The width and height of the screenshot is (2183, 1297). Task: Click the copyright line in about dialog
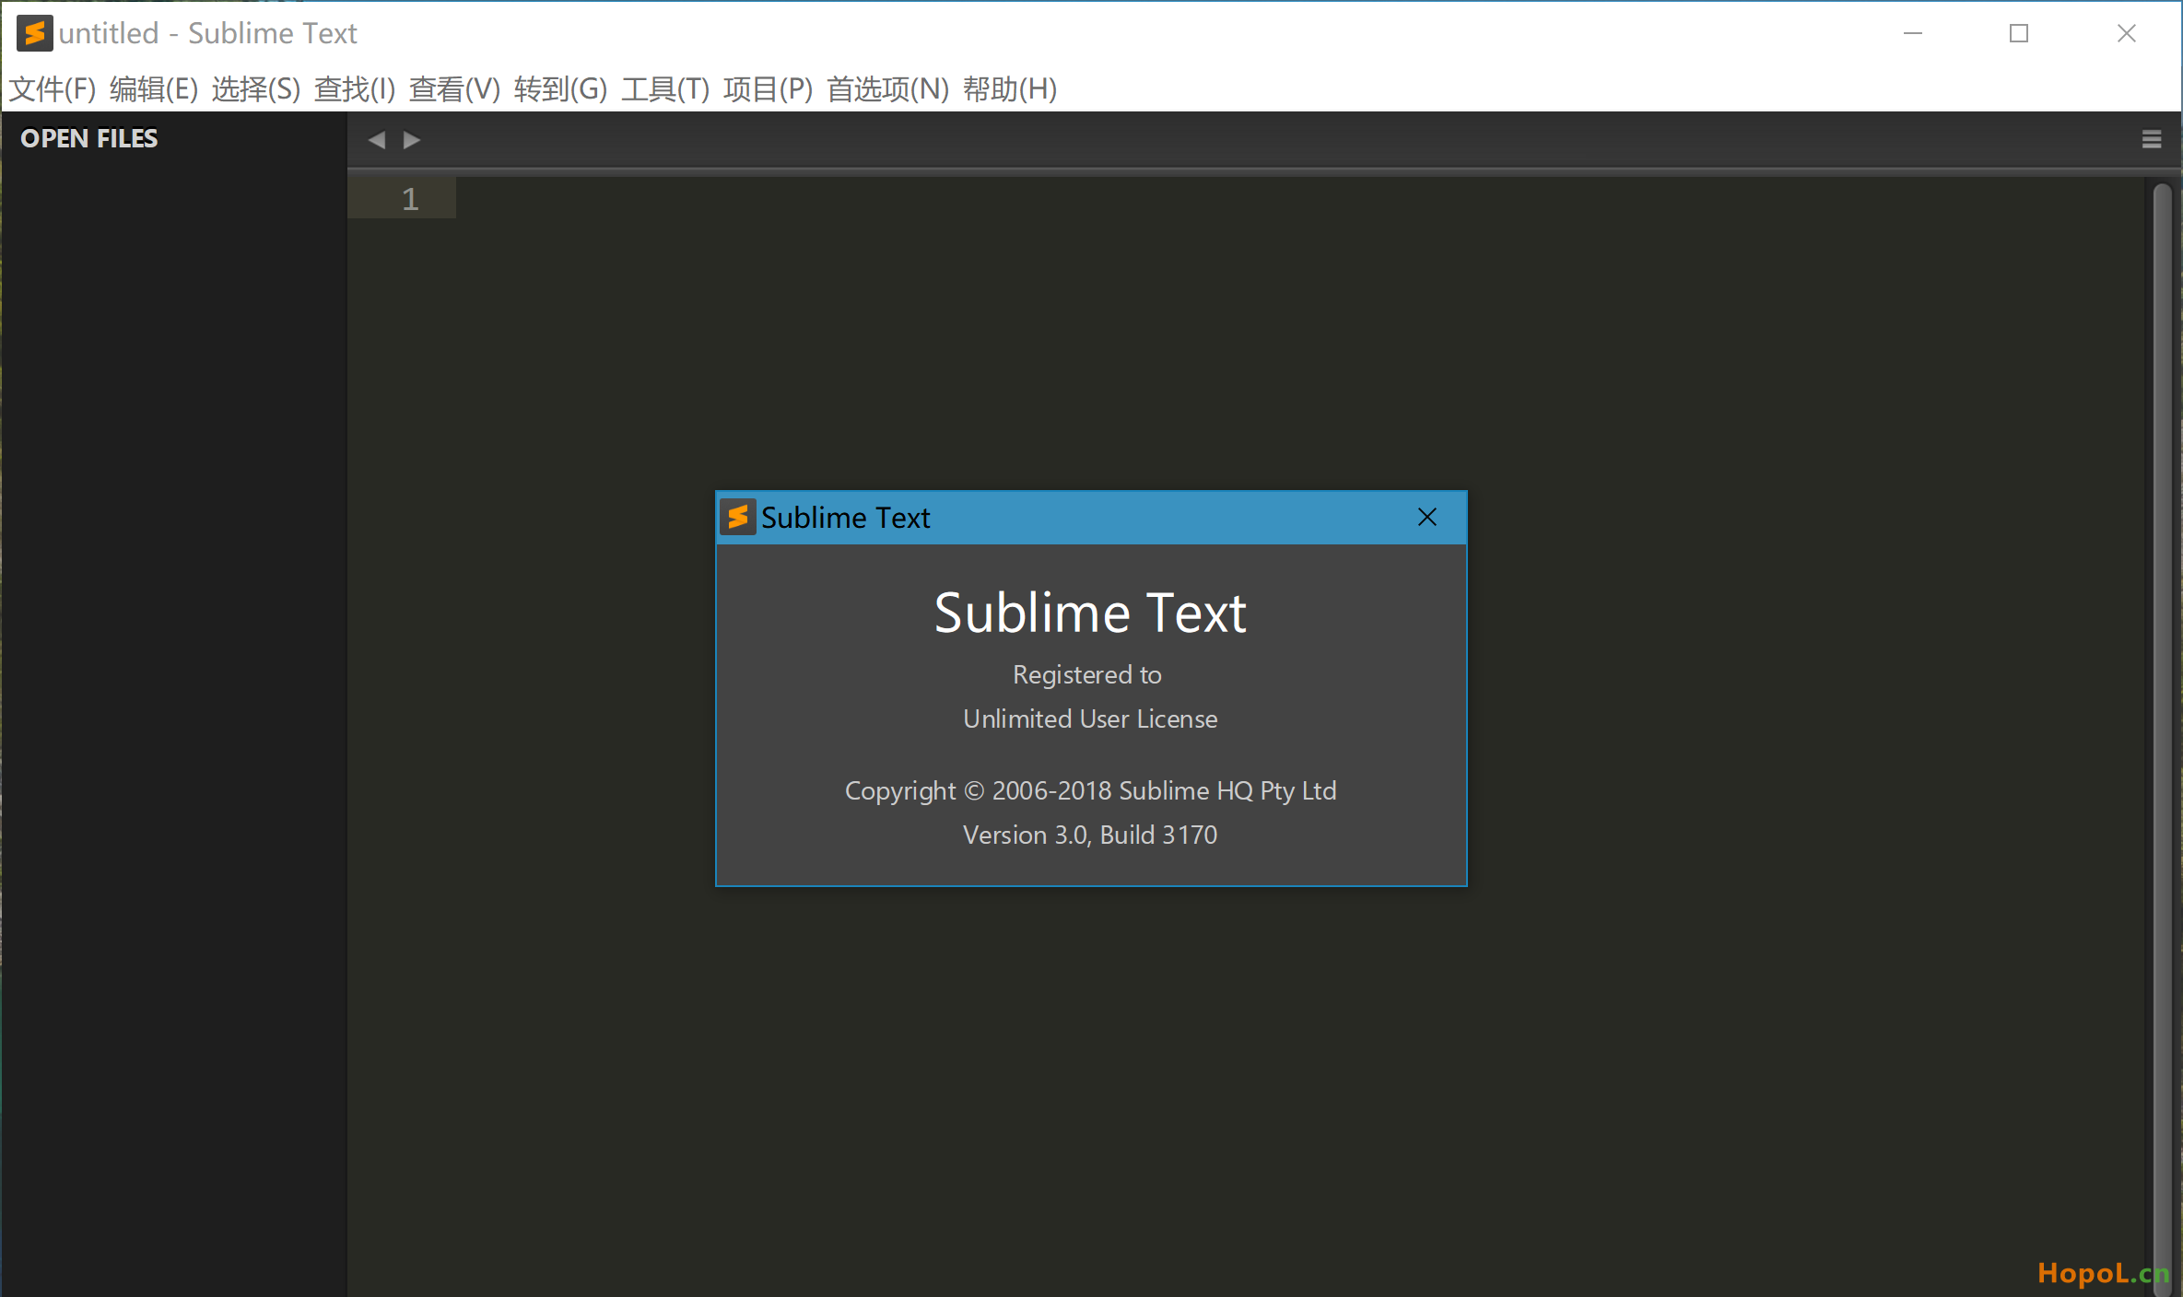point(1090,790)
